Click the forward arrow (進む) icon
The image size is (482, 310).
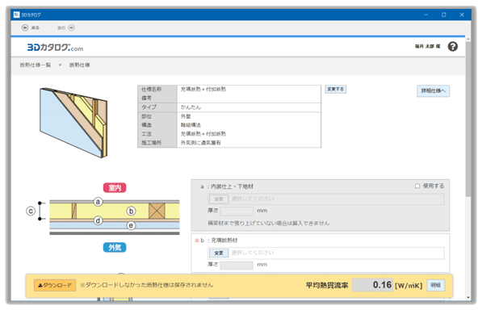[x=71, y=27]
